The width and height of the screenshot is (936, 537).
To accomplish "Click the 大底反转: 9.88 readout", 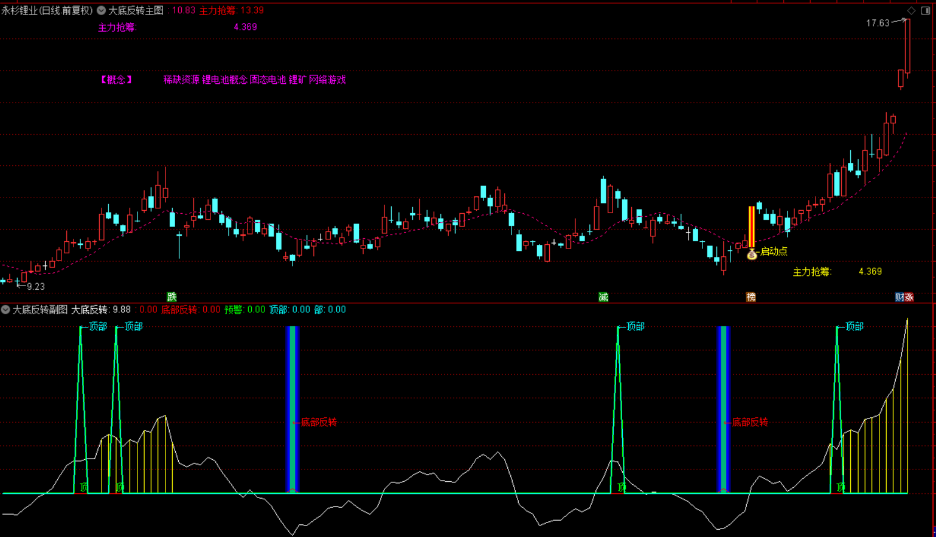I will [x=101, y=310].
